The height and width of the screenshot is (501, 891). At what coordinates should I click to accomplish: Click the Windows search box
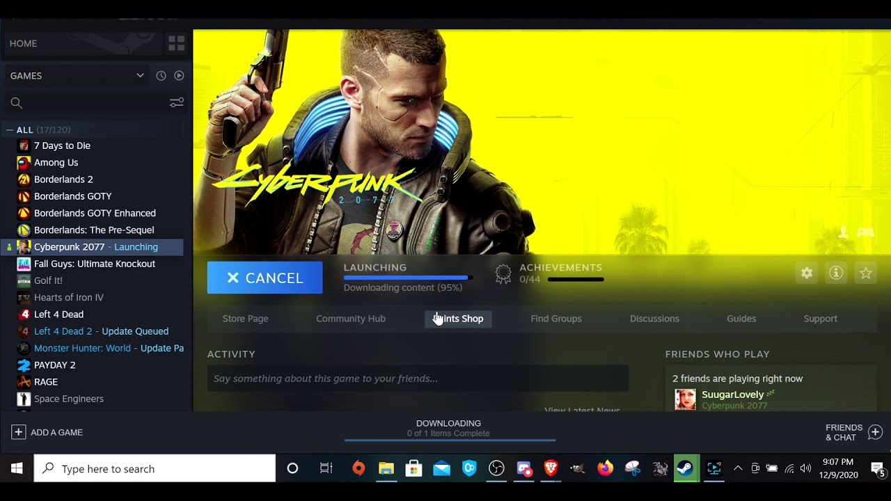click(155, 468)
